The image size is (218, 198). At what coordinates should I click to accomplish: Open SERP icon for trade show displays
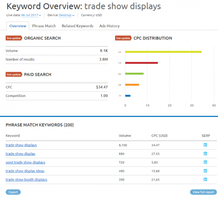click(205, 145)
